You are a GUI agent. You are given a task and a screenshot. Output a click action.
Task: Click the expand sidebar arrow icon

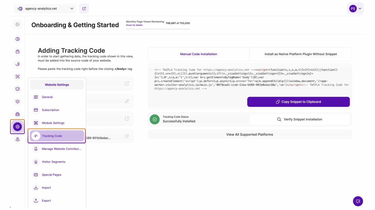coord(18,24)
